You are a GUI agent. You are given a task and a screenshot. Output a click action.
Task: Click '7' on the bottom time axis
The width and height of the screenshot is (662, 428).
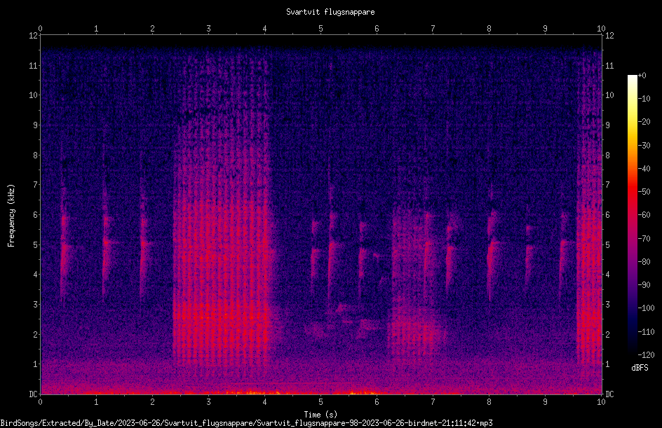pyautogui.click(x=433, y=402)
